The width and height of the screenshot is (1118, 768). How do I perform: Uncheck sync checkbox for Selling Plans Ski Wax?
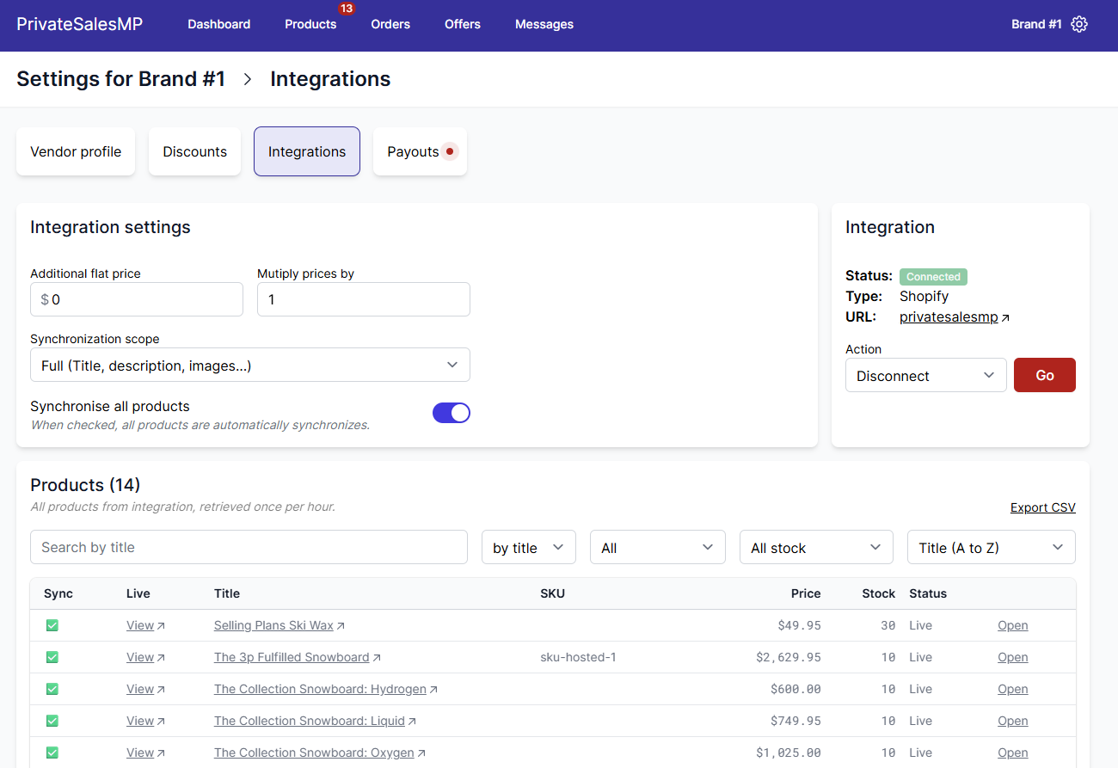click(x=52, y=625)
